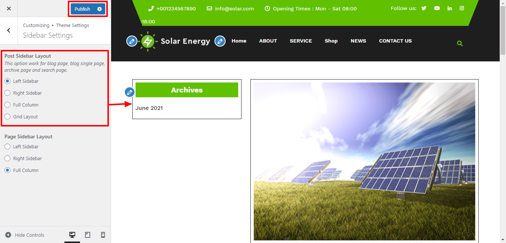Click the Publish button
This screenshot has height=243, width=506.
[82, 9]
